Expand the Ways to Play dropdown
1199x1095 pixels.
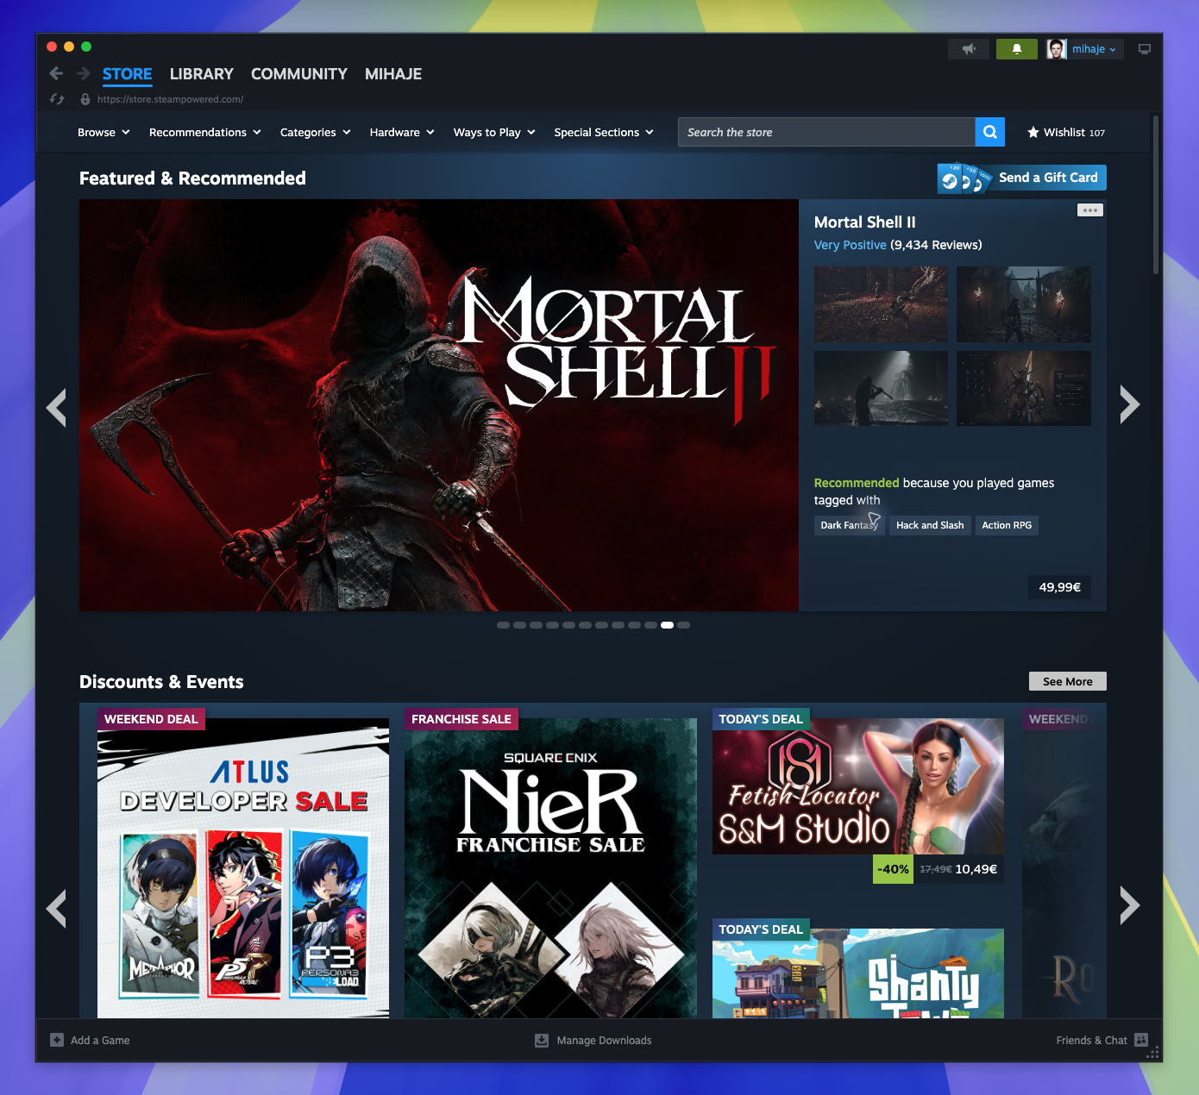click(494, 132)
